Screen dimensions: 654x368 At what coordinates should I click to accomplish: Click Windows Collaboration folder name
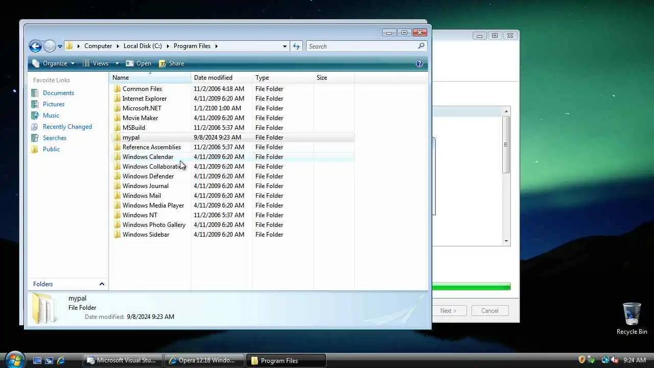pyautogui.click(x=154, y=167)
